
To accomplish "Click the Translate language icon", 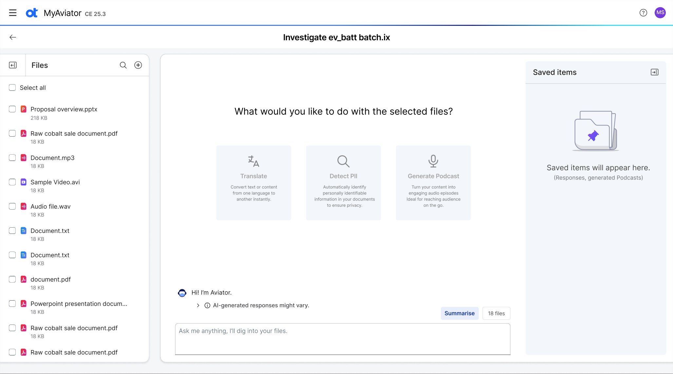I will click(253, 161).
